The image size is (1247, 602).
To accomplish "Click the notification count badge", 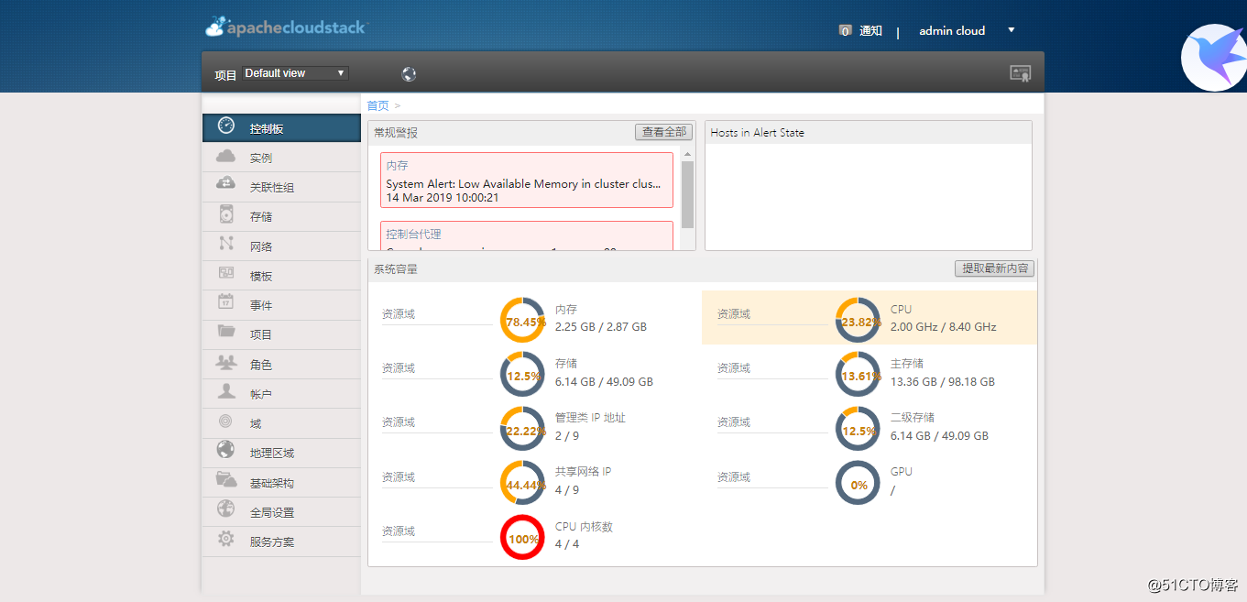I will (845, 31).
